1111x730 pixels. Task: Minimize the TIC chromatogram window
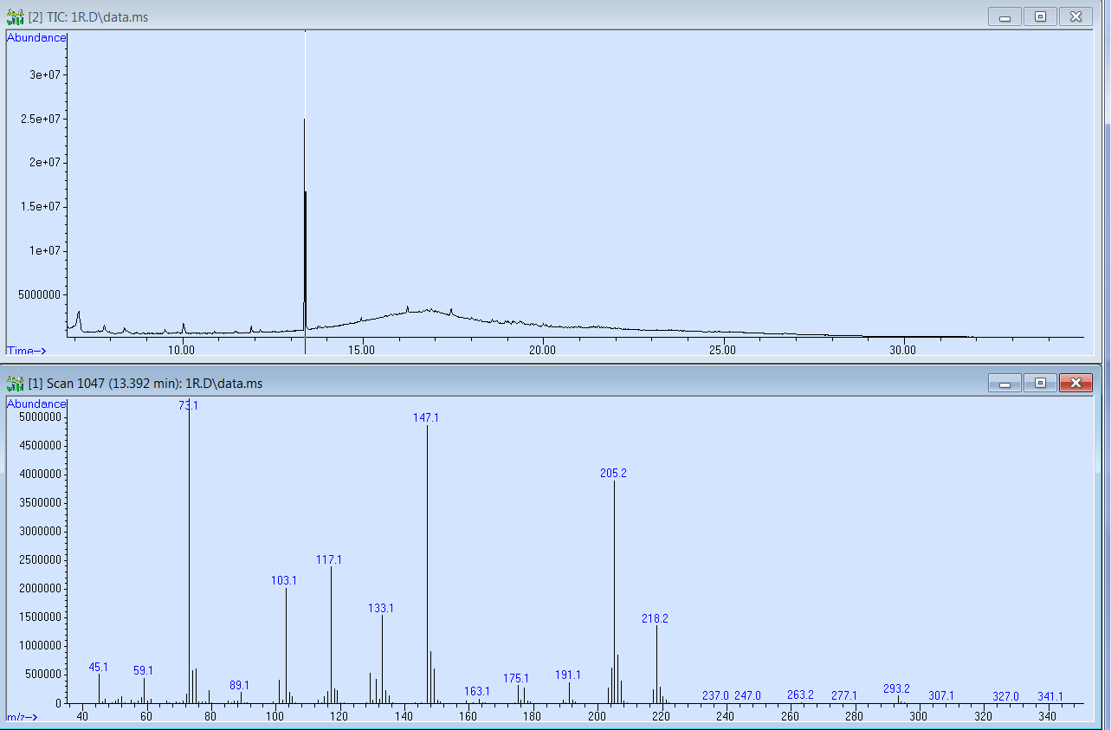point(1005,16)
